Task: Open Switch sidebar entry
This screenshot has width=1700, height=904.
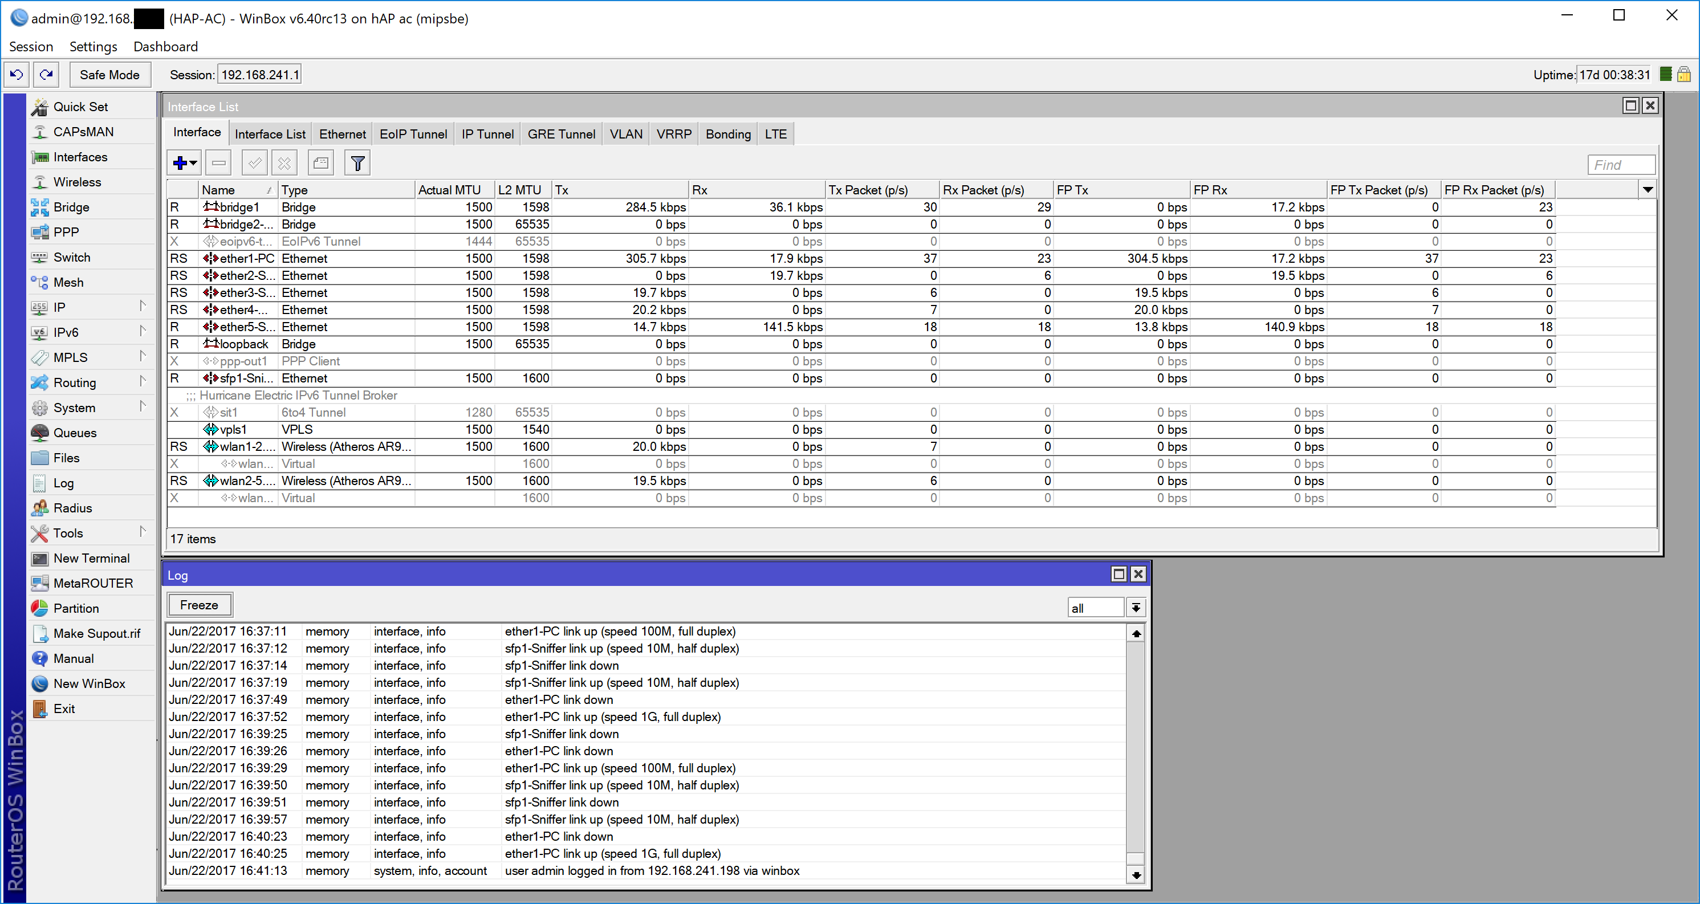Action: [92, 257]
